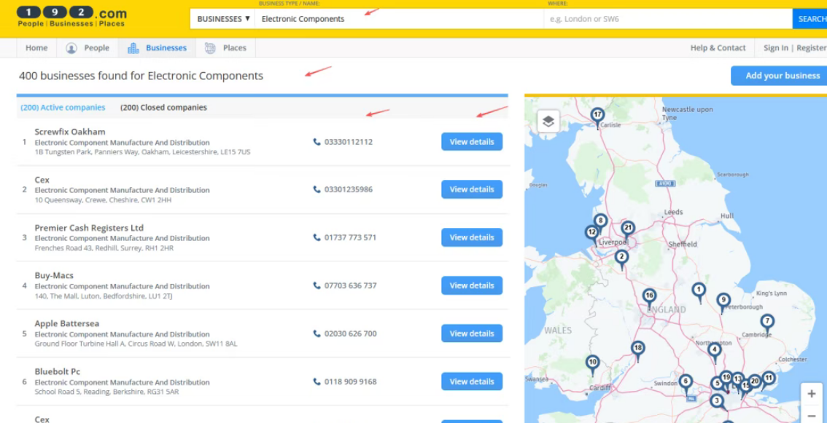
Task: Select map pin number 21 near Leeds
Action: pos(628,229)
